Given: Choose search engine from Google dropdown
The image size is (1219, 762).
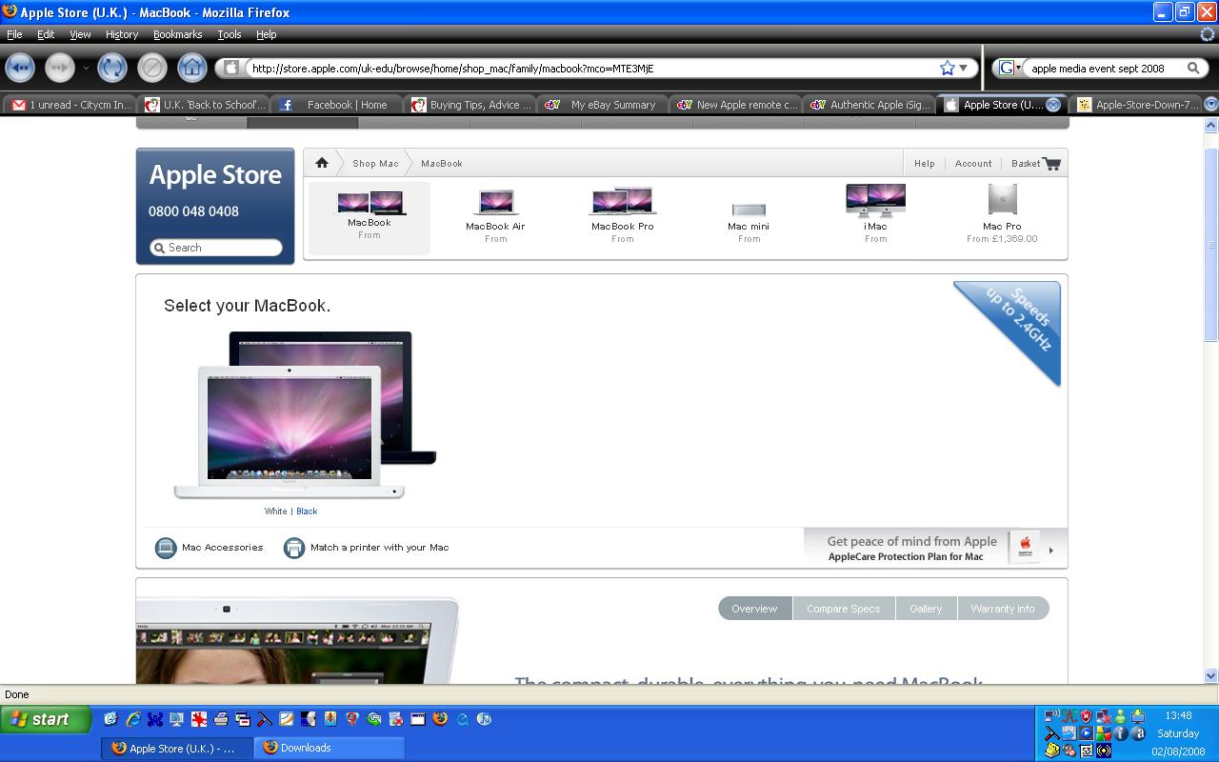Looking at the screenshot, I should (x=1009, y=69).
